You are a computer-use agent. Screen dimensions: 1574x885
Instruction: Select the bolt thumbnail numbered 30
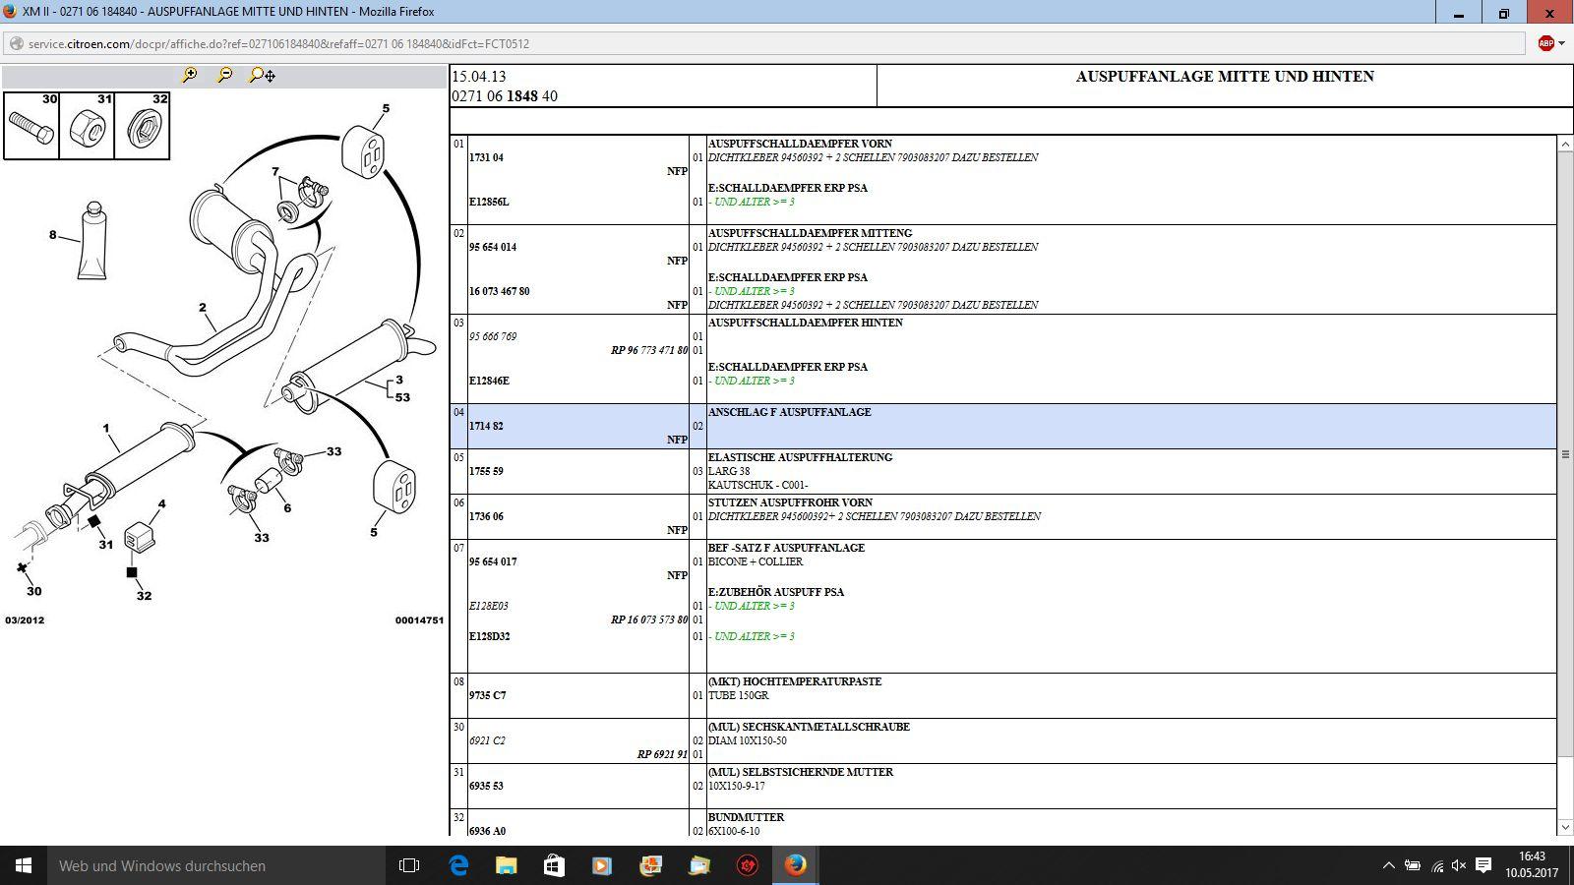(x=31, y=126)
